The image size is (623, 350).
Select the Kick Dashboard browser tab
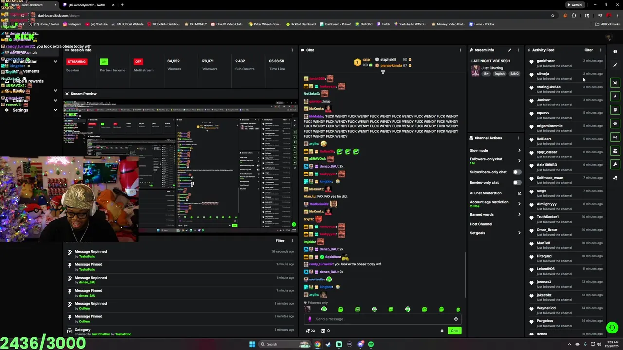(x=30, y=5)
